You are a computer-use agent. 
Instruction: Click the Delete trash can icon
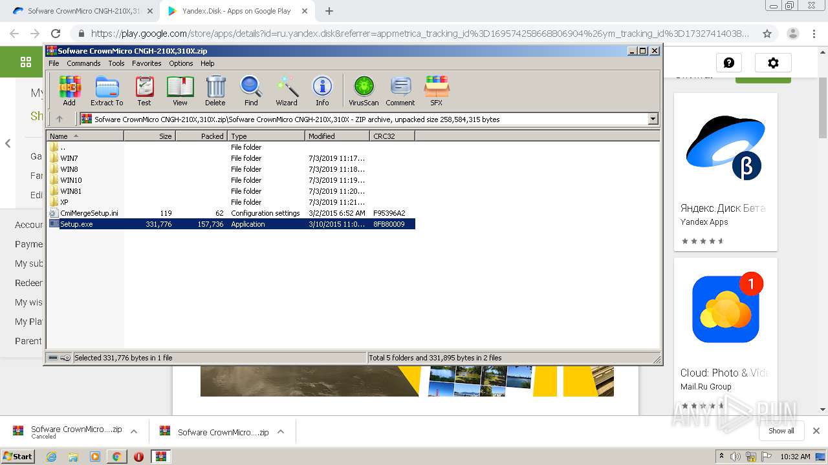click(x=215, y=90)
